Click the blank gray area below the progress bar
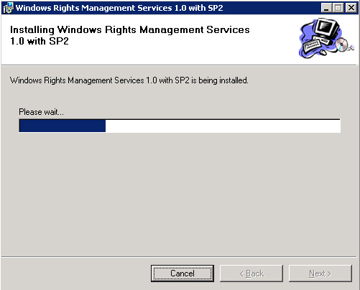The width and height of the screenshot is (360, 290). pos(180,194)
